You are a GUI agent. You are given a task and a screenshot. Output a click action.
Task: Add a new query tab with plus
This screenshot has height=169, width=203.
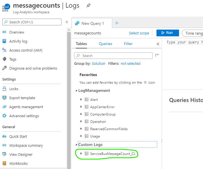coord(117,23)
